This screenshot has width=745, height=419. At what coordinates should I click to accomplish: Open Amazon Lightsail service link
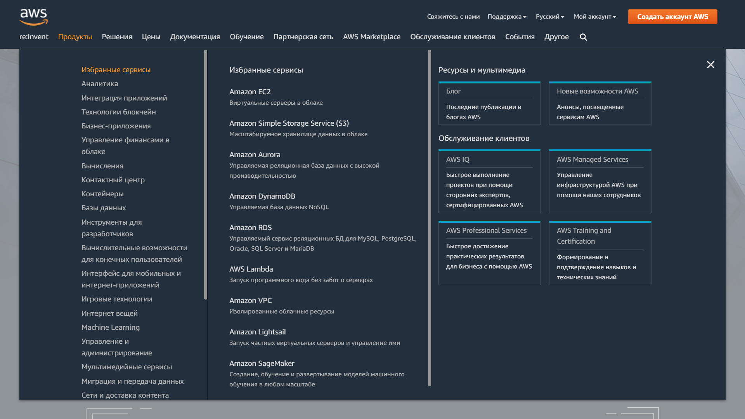pos(258,332)
